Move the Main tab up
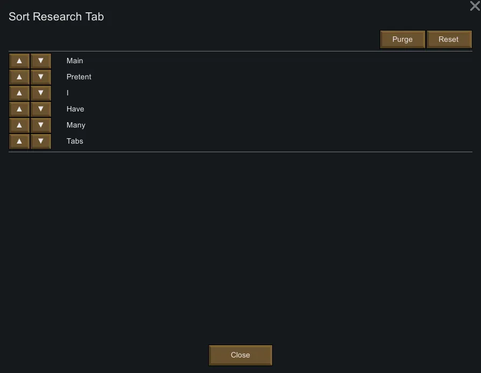 click(19, 61)
